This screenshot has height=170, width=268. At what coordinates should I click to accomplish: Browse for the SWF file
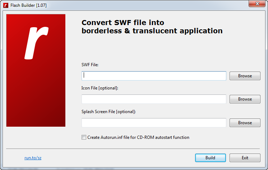pyautogui.click(x=245, y=76)
